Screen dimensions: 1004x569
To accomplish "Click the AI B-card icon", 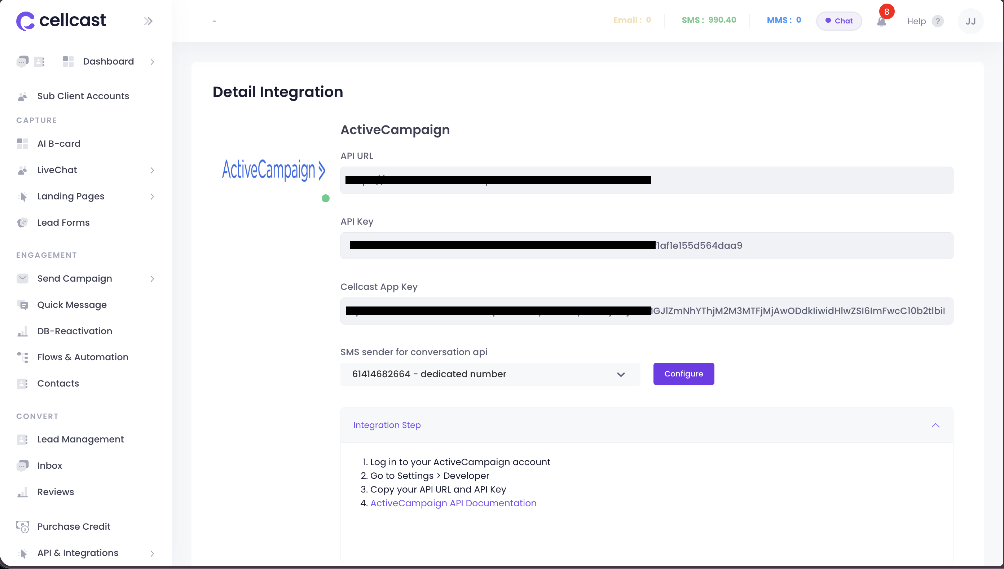I will click(22, 144).
